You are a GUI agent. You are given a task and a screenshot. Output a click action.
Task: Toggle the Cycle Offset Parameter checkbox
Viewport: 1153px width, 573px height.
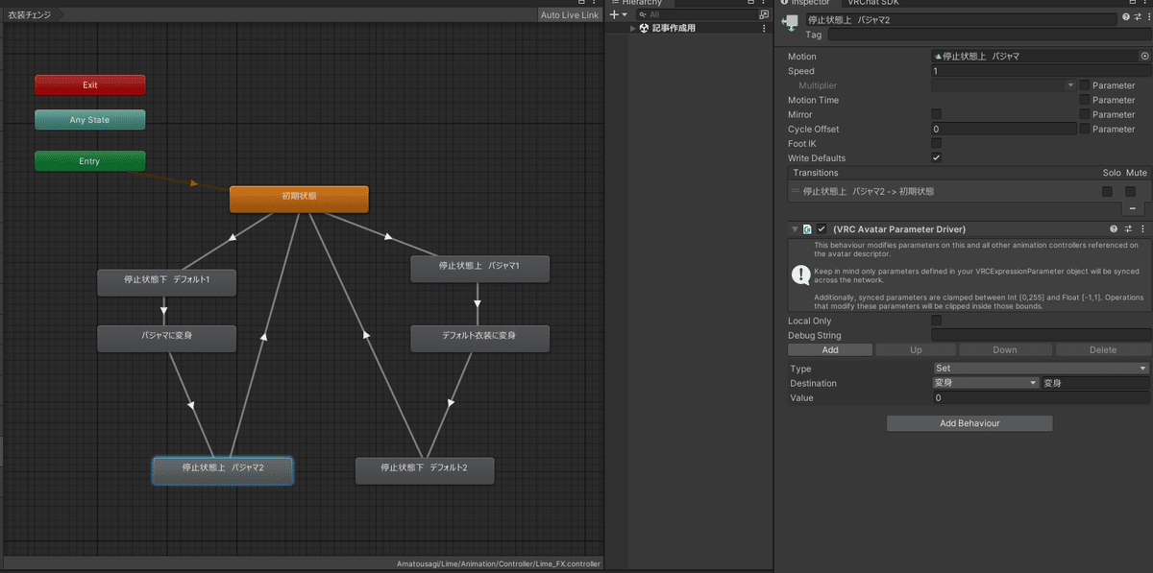tap(1085, 129)
